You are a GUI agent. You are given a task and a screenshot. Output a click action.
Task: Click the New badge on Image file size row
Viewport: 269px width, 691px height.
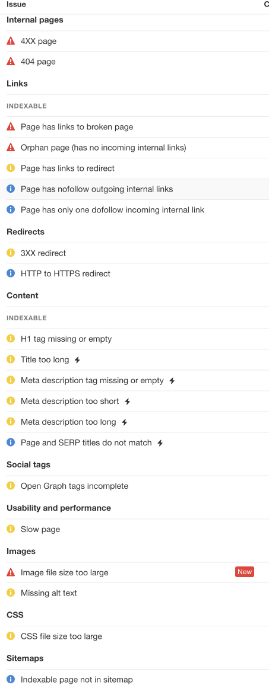point(245,572)
